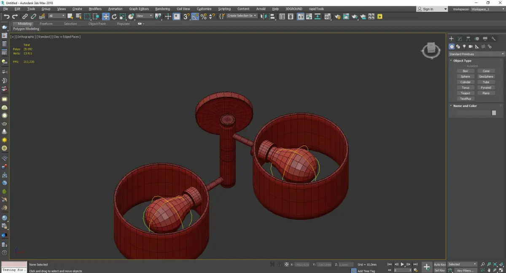Click the Mirror tool icon
Image resolution: width=506 pixels, height=273 pixels.
pos(264,16)
